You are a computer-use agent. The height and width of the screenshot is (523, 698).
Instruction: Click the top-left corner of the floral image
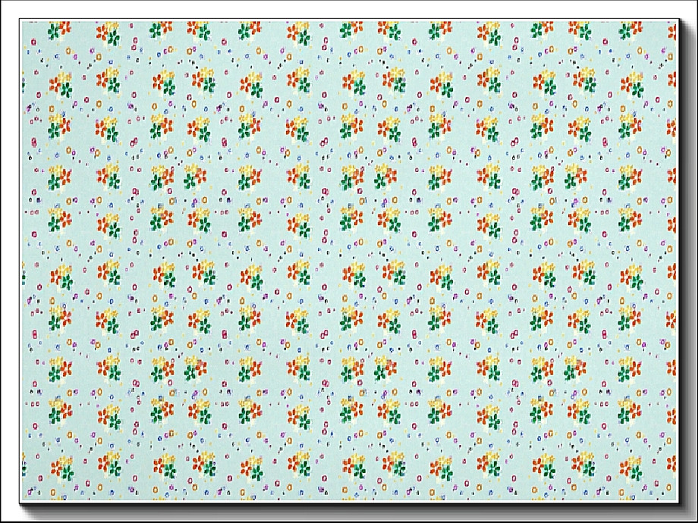click(22, 21)
